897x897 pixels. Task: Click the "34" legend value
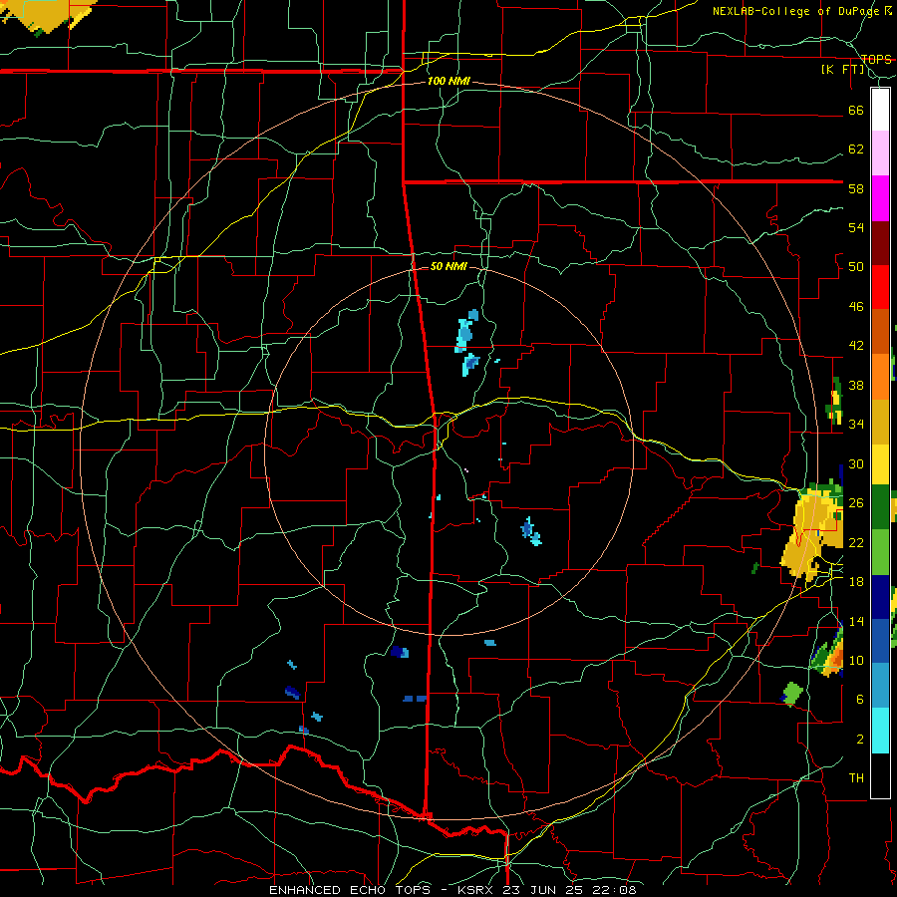click(856, 425)
